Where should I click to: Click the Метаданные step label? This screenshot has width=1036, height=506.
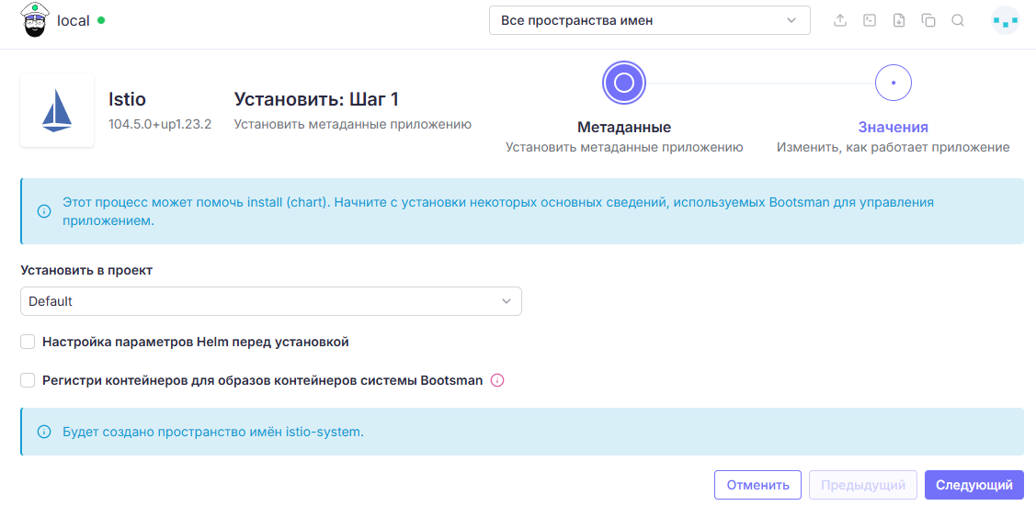tap(624, 128)
